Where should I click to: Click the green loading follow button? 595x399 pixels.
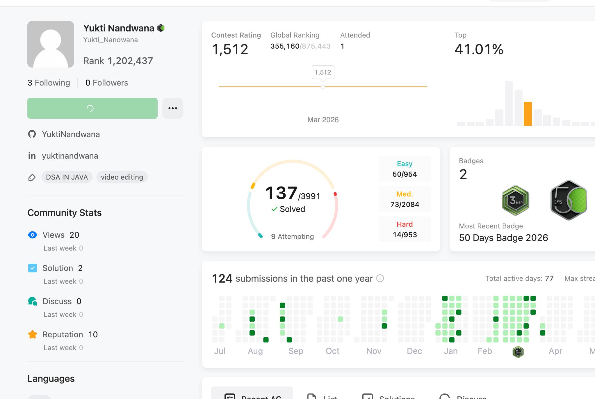(92, 108)
